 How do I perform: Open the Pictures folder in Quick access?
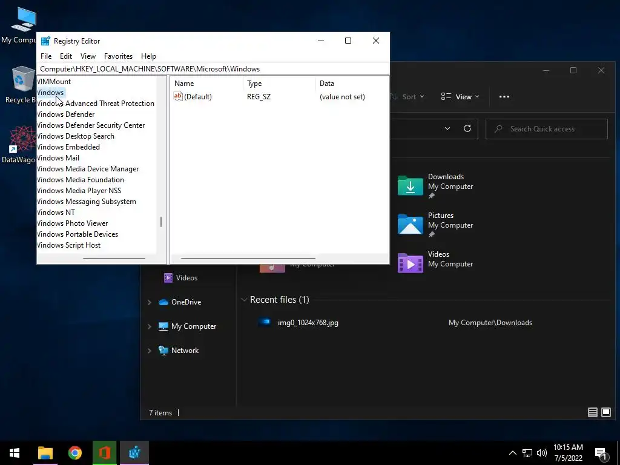[x=435, y=225]
